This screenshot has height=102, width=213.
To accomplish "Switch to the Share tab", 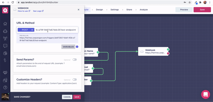I will coord(129,10).
